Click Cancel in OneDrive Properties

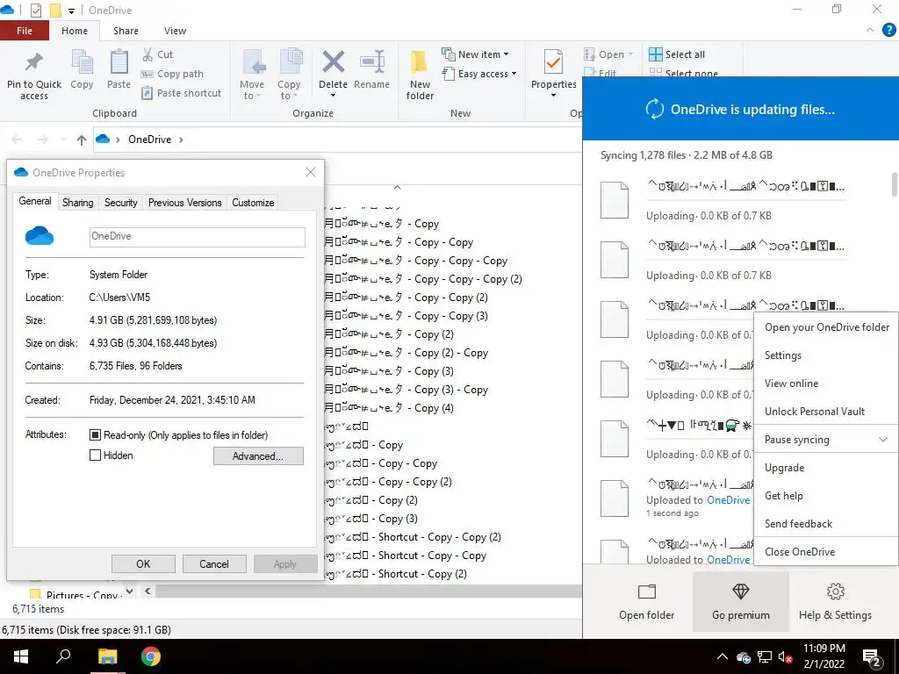[214, 564]
